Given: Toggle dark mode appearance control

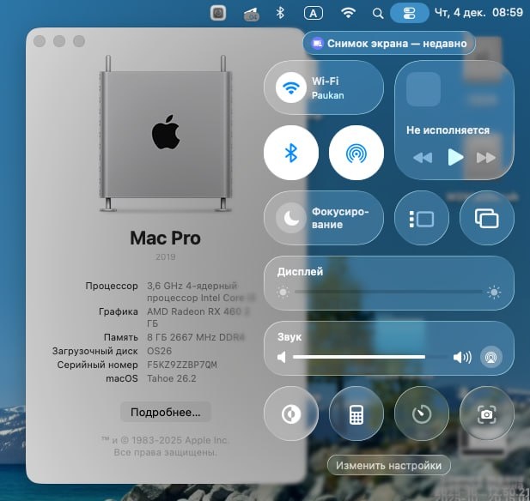Looking at the screenshot, I should pos(290,413).
